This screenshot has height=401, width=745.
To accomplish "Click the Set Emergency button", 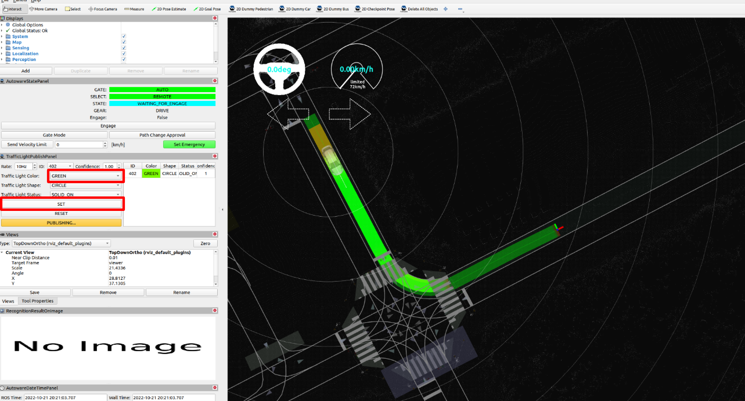I will click(x=189, y=144).
